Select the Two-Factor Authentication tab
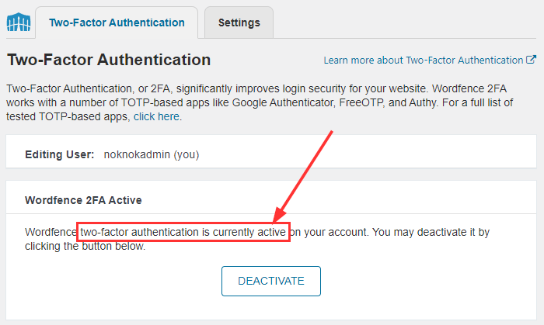 [117, 22]
